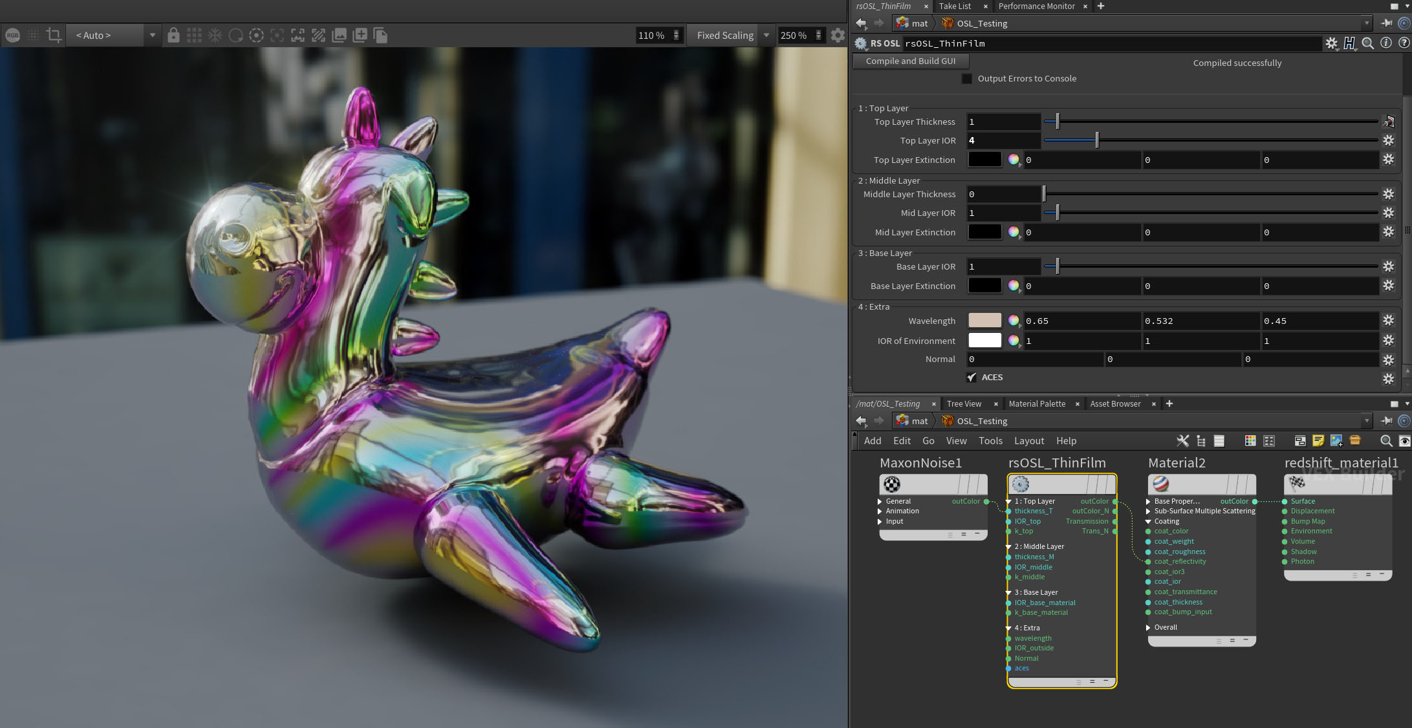Image resolution: width=1412 pixels, height=728 pixels.
Task: Click the RGB channel display icon
Action: click(x=13, y=36)
